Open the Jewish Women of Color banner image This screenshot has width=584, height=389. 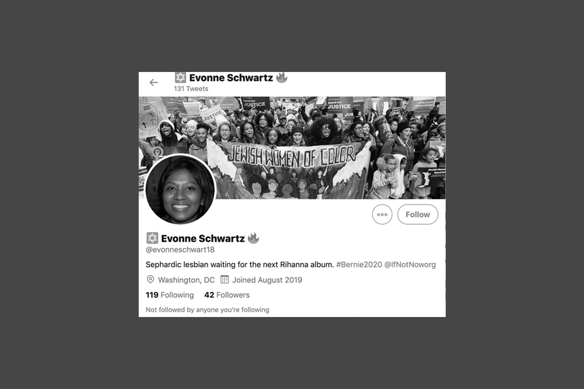[292, 148]
